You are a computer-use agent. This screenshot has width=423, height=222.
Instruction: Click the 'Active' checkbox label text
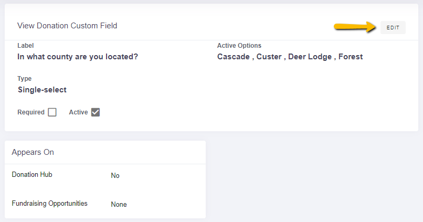click(79, 112)
